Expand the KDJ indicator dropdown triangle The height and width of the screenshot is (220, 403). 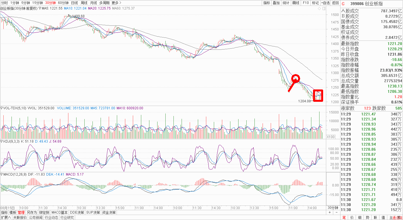(1, 141)
